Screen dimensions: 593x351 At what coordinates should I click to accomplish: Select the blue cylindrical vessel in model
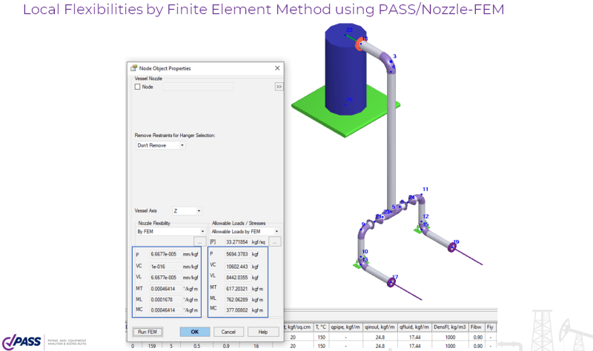pyautogui.click(x=345, y=70)
